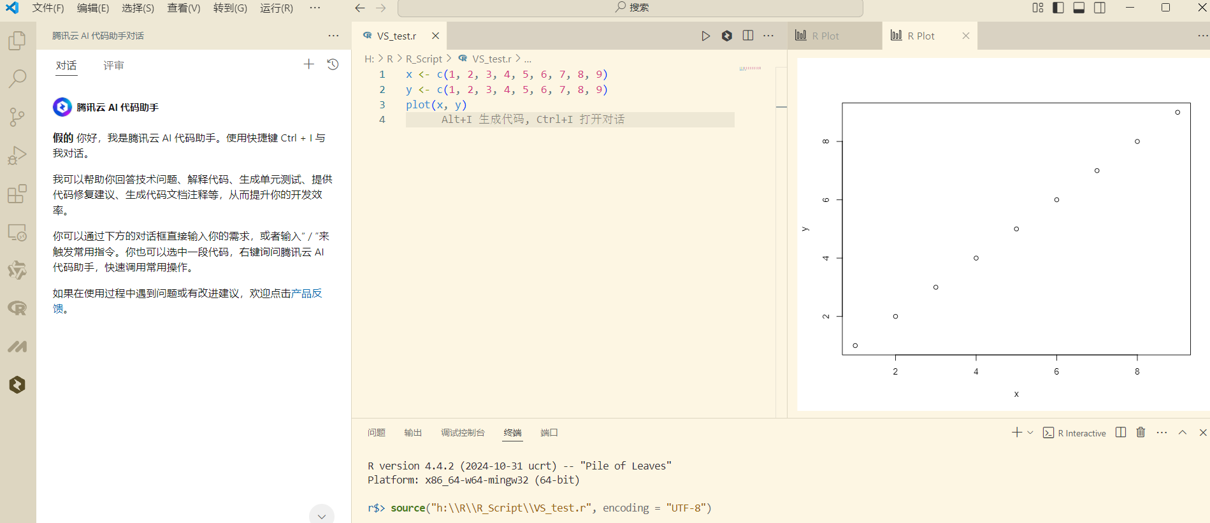This screenshot has width=1210, height=523.
Task: Place cursor on line plot(x, y)
Action: pyautogui.click(x=436, y=104)
